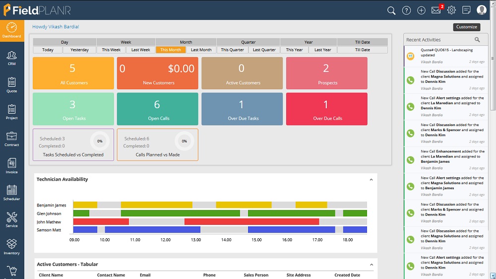Viewport: 496px width, 279px height.
Task: Open the mail notifications envelope icon
Action: click(x=436, y=10)
